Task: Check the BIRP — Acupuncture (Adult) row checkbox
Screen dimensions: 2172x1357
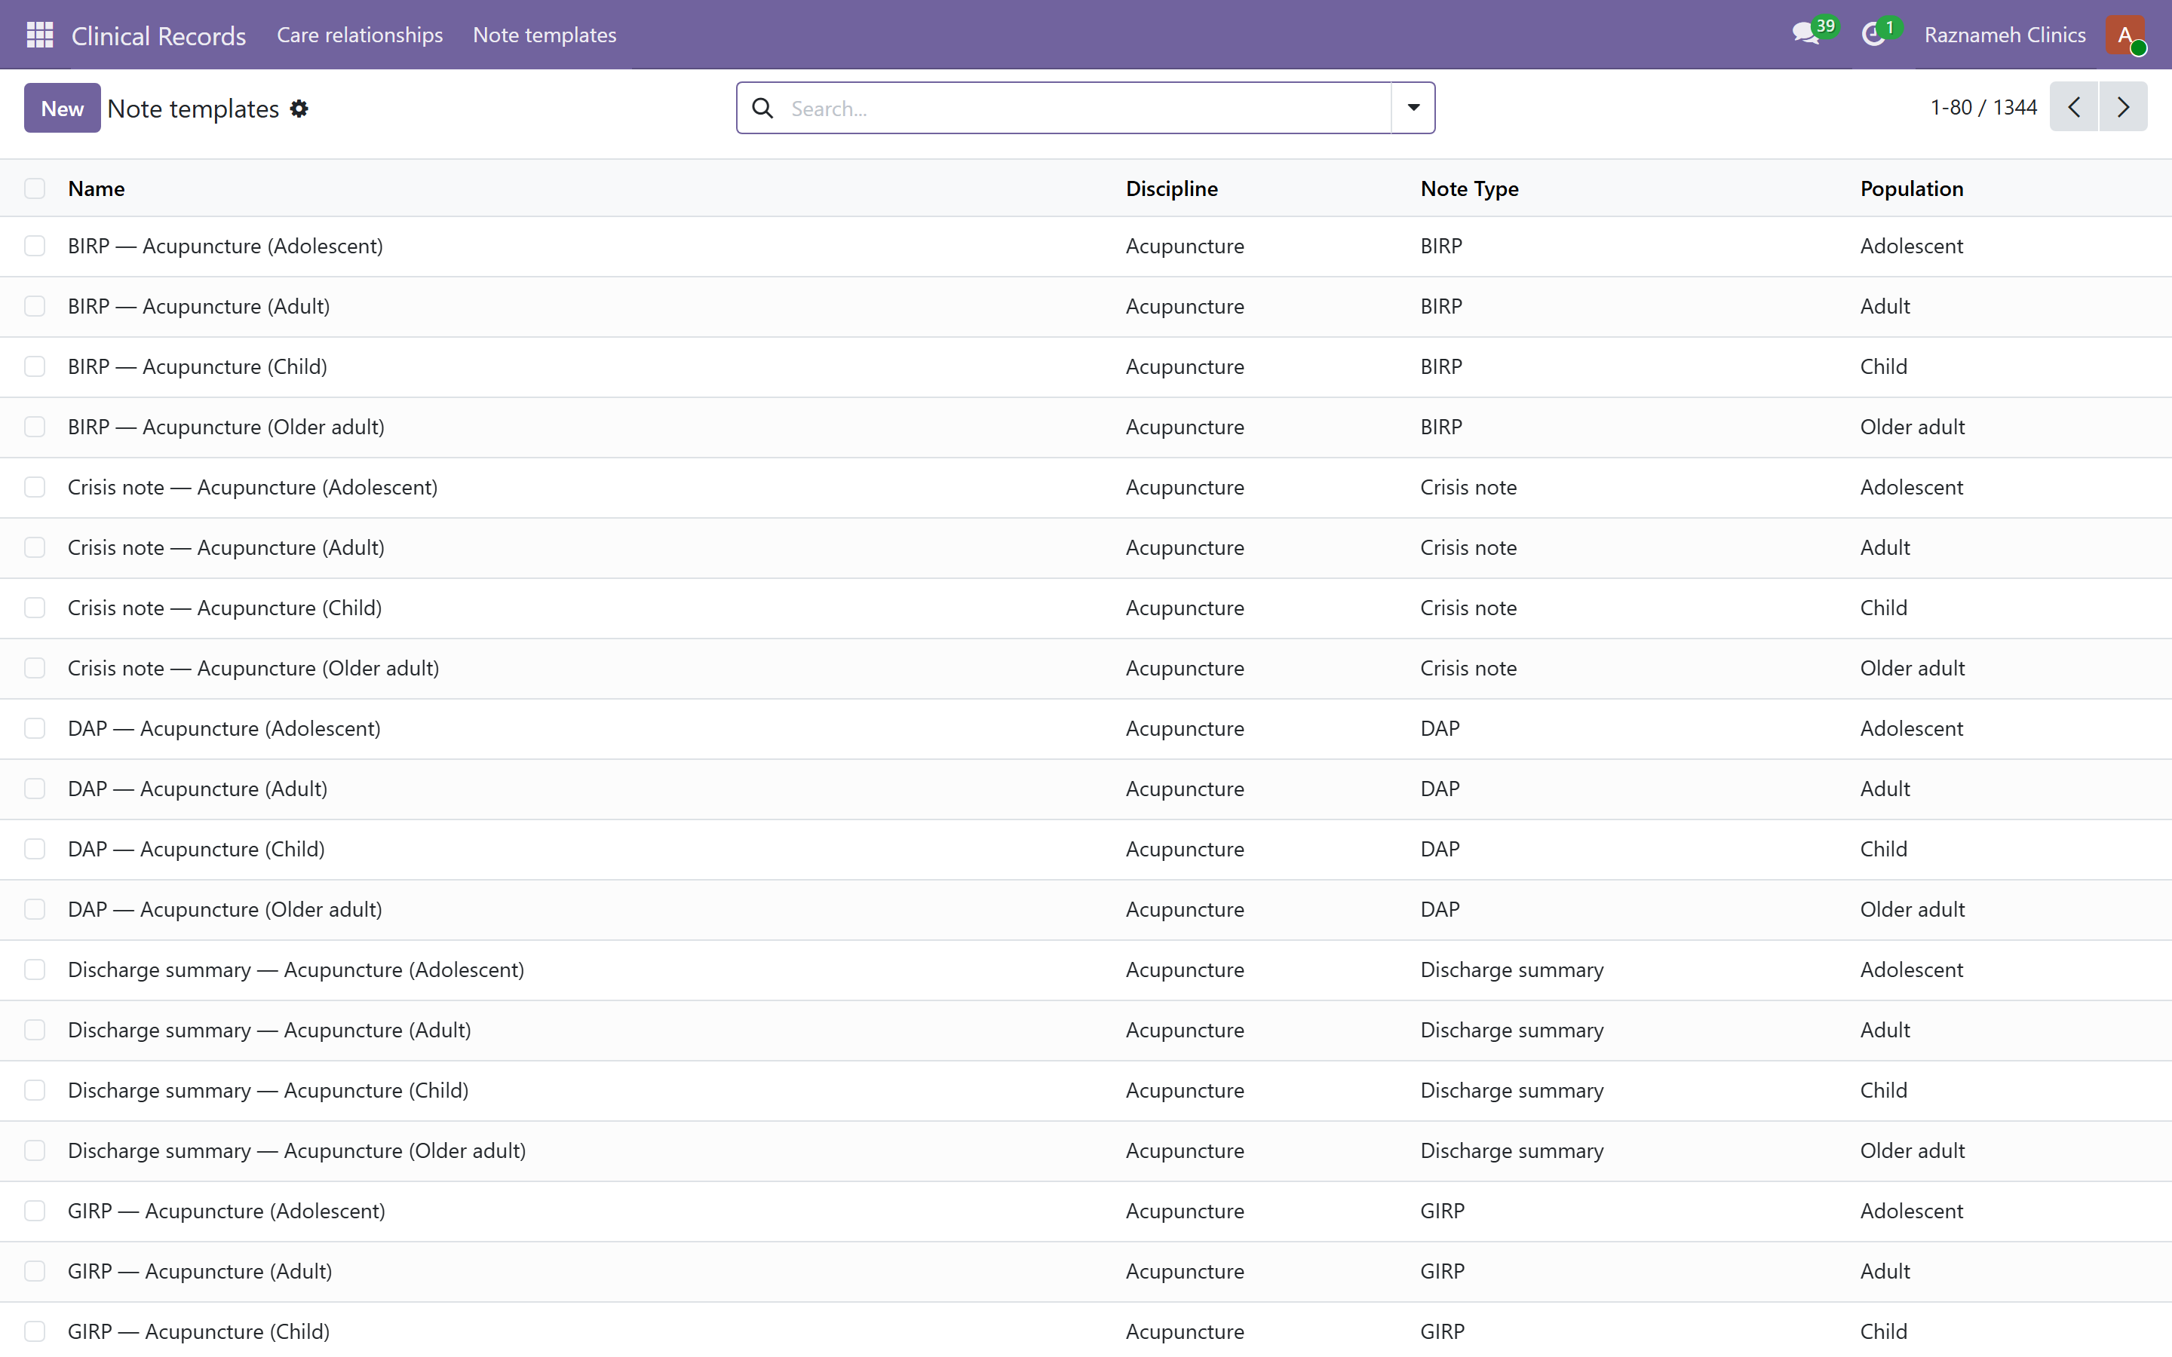Action: click(35, 306)
